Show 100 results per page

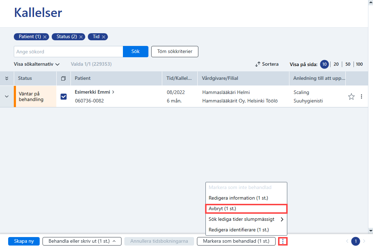coord(359,64)
